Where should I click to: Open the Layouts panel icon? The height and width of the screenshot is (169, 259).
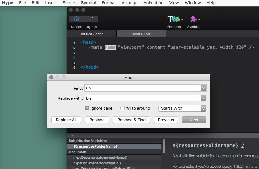pyautogui.click(x=91, y=19)
